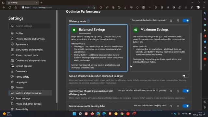Refresh the page

[10, 7]
